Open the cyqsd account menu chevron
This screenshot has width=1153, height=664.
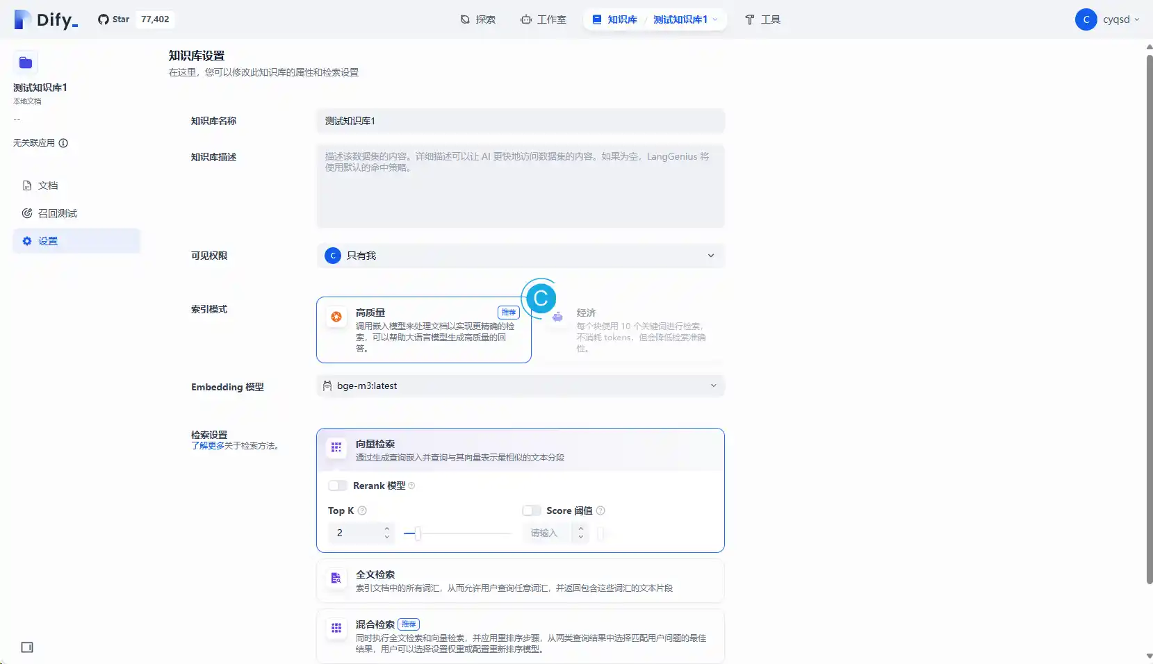click(x=1137, y=19)
